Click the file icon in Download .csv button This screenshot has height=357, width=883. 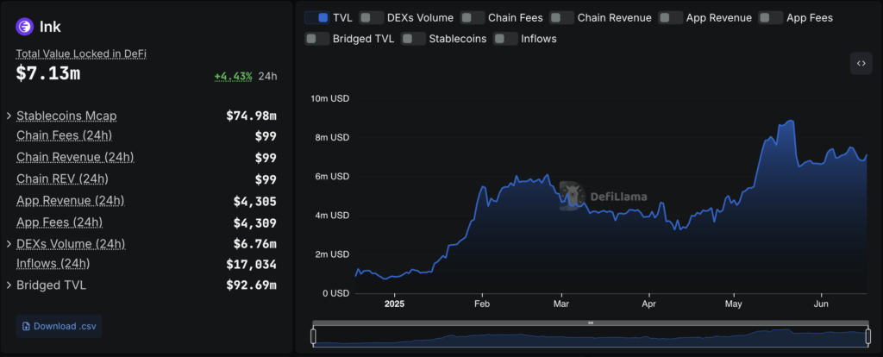[x=26, y=326]
